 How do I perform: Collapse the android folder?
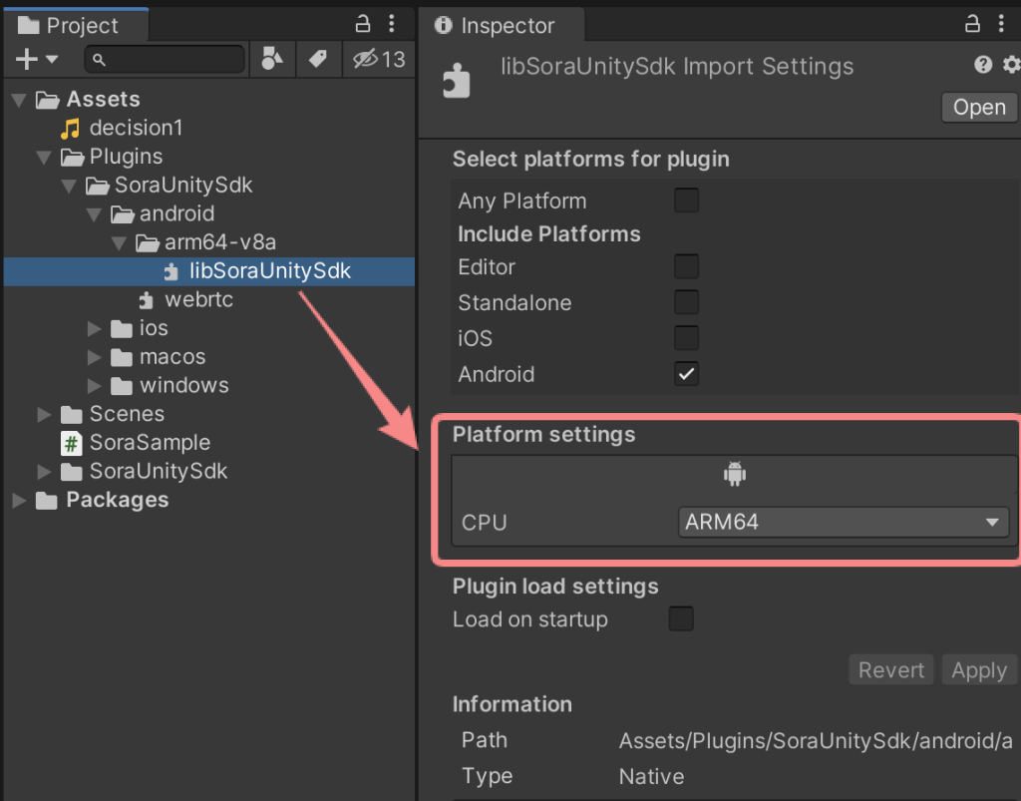click(x=95, y=214)
